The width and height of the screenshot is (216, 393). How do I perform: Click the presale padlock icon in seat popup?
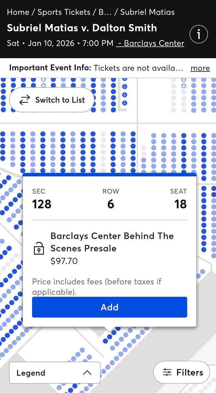(39, 249)
